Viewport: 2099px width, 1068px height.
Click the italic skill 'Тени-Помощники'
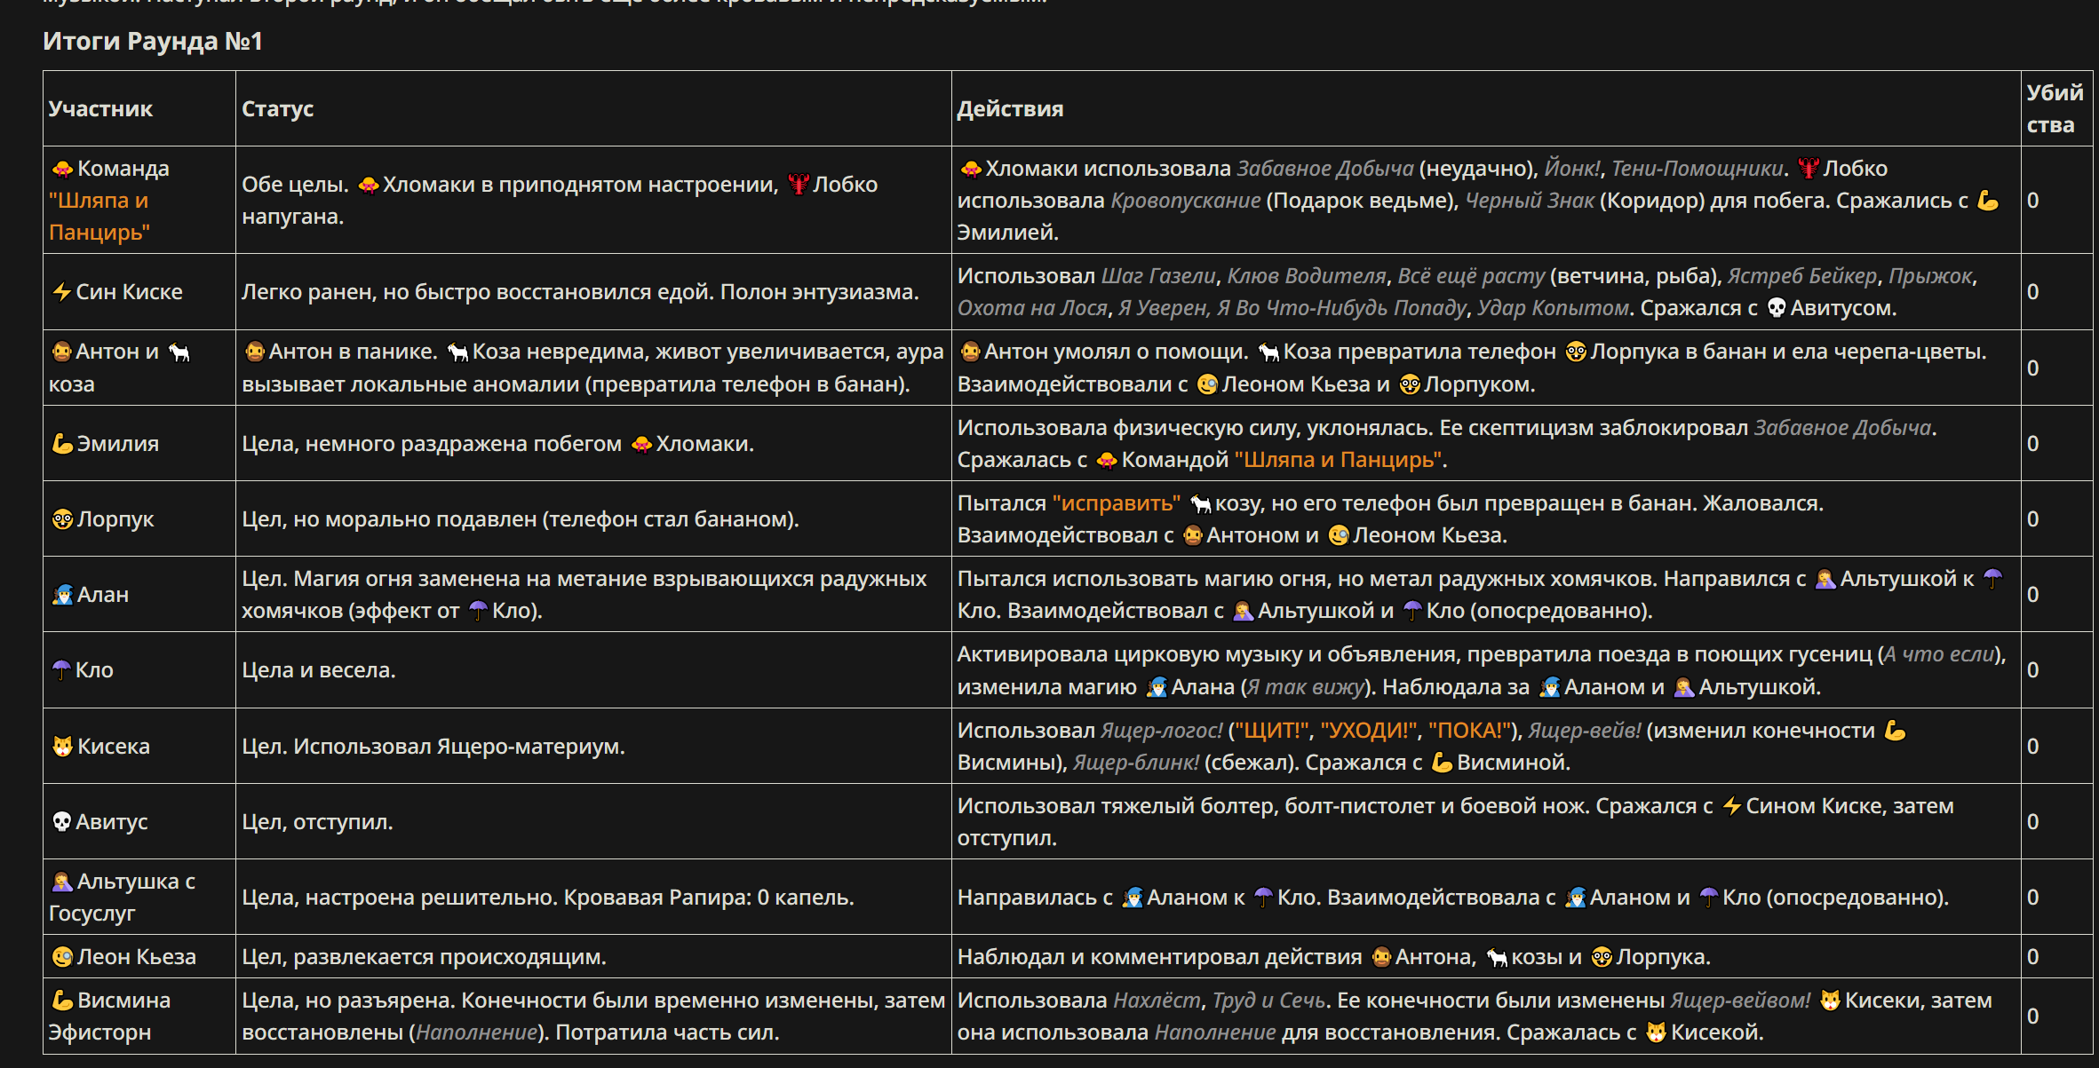[1697, 169]
